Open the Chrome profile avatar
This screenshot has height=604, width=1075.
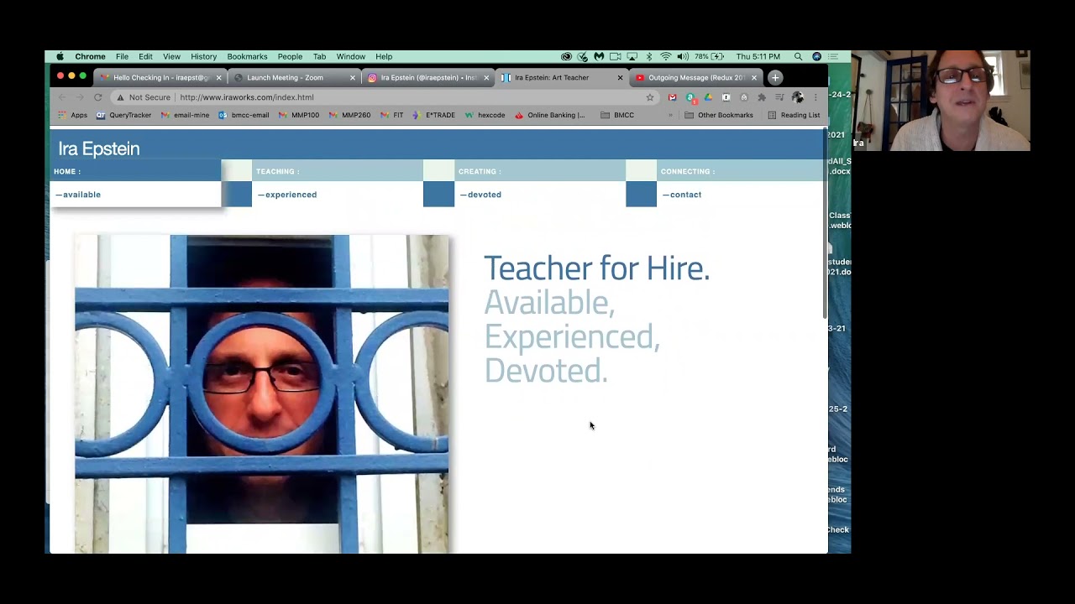click(797, 97)
